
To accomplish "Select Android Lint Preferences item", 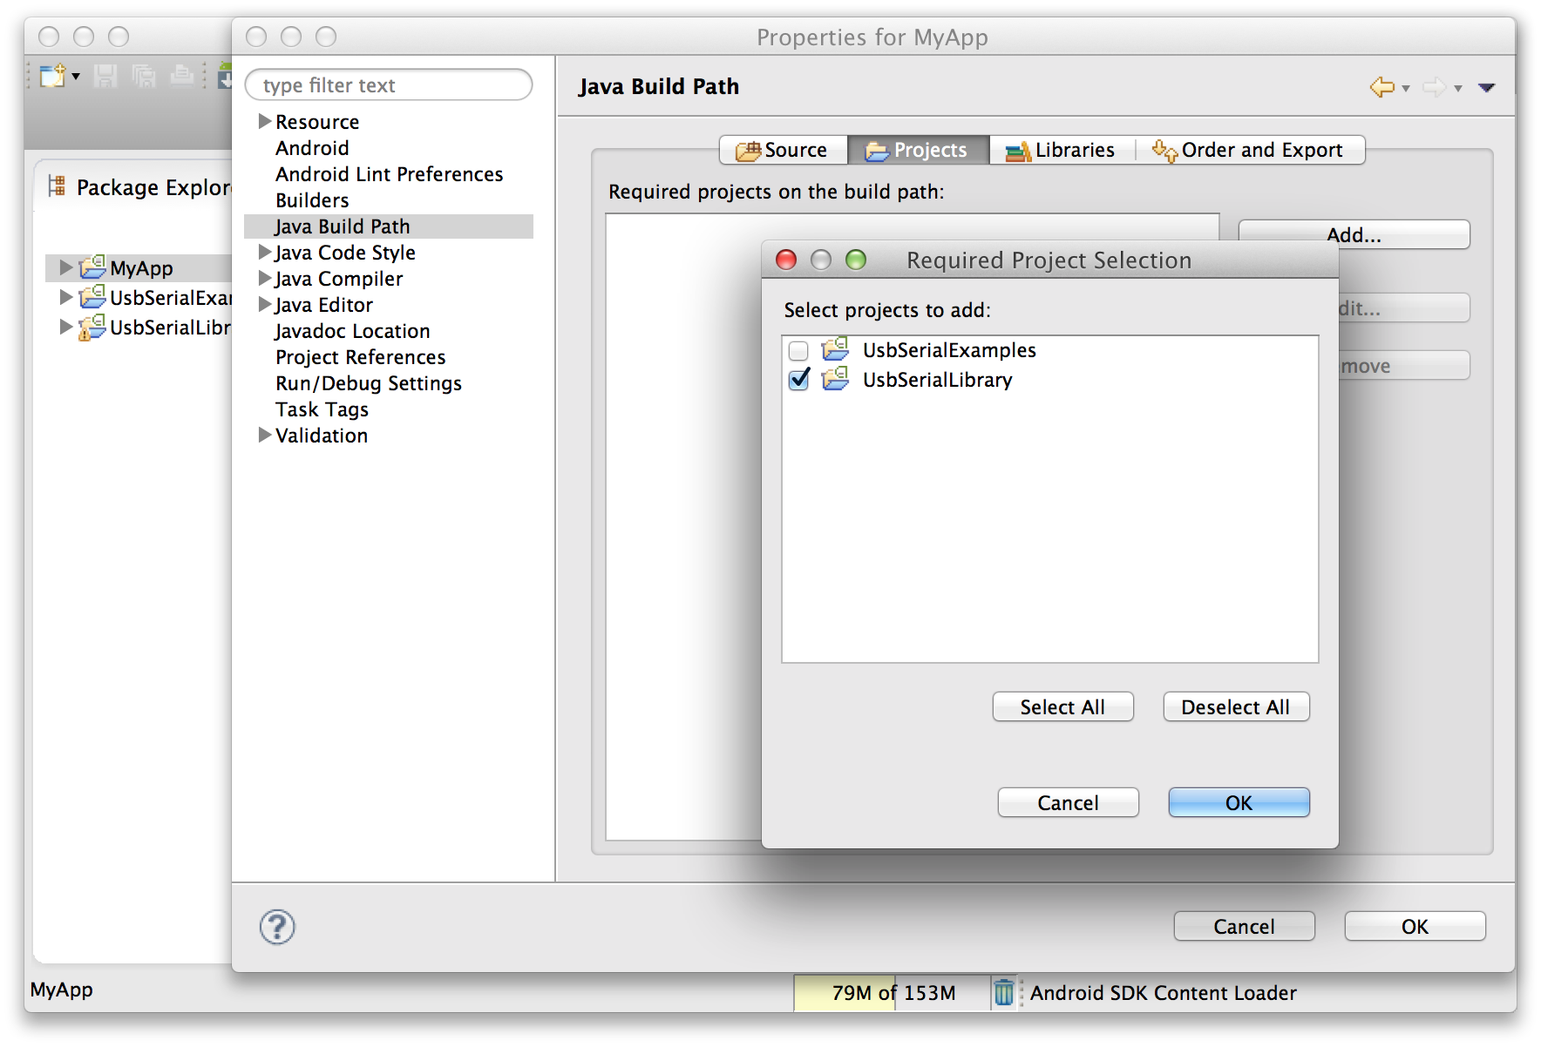I will tap(389, 174).
